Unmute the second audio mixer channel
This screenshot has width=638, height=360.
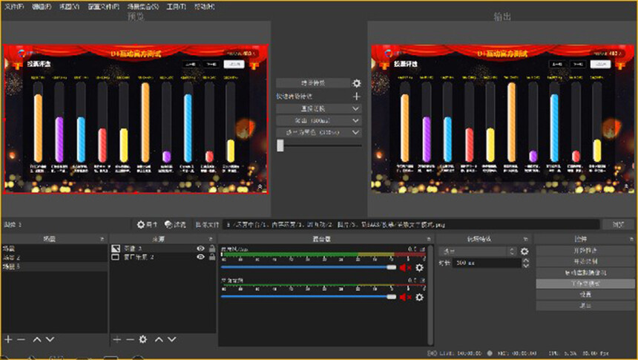405,298
